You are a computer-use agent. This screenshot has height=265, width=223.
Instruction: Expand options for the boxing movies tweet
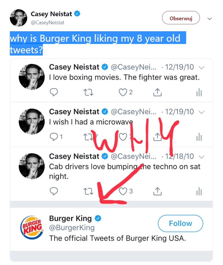202,67
